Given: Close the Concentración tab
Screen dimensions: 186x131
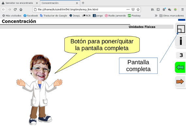Looking at the screenshot, I should 77,3.
